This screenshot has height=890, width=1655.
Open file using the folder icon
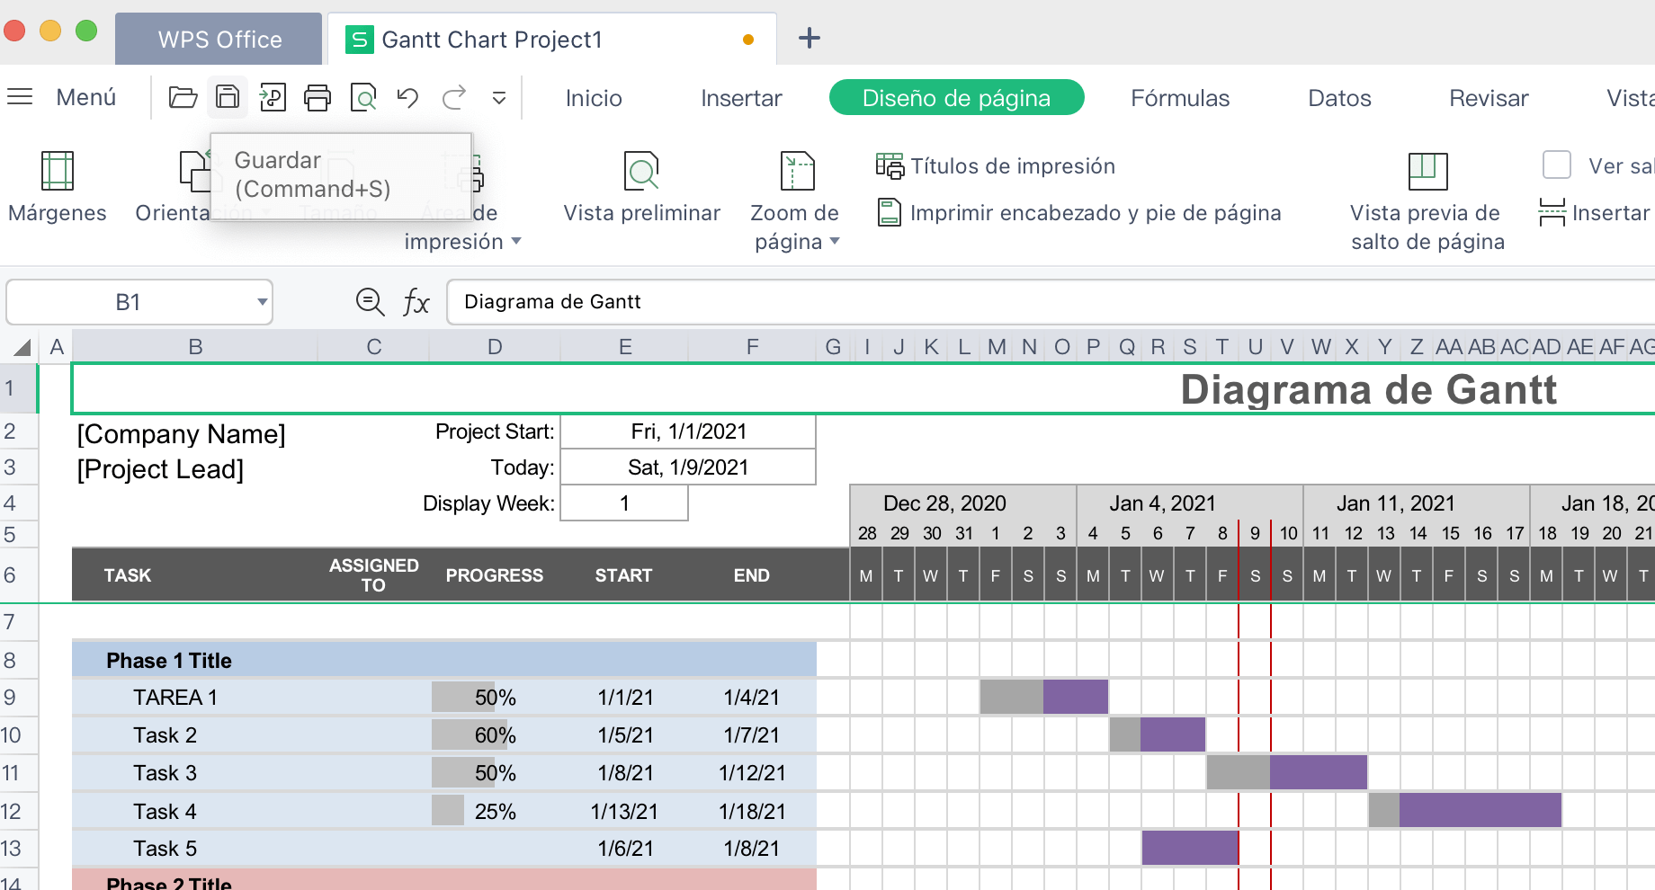(x=183, y=97)
